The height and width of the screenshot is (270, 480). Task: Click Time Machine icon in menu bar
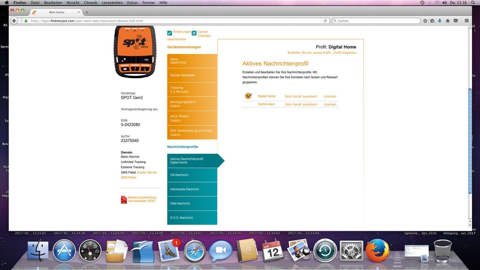click(422, 3)
